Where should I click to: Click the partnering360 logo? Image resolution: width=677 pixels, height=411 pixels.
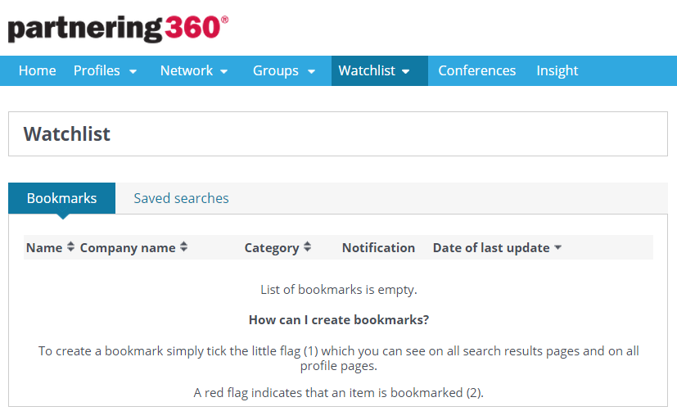point(119,29)
